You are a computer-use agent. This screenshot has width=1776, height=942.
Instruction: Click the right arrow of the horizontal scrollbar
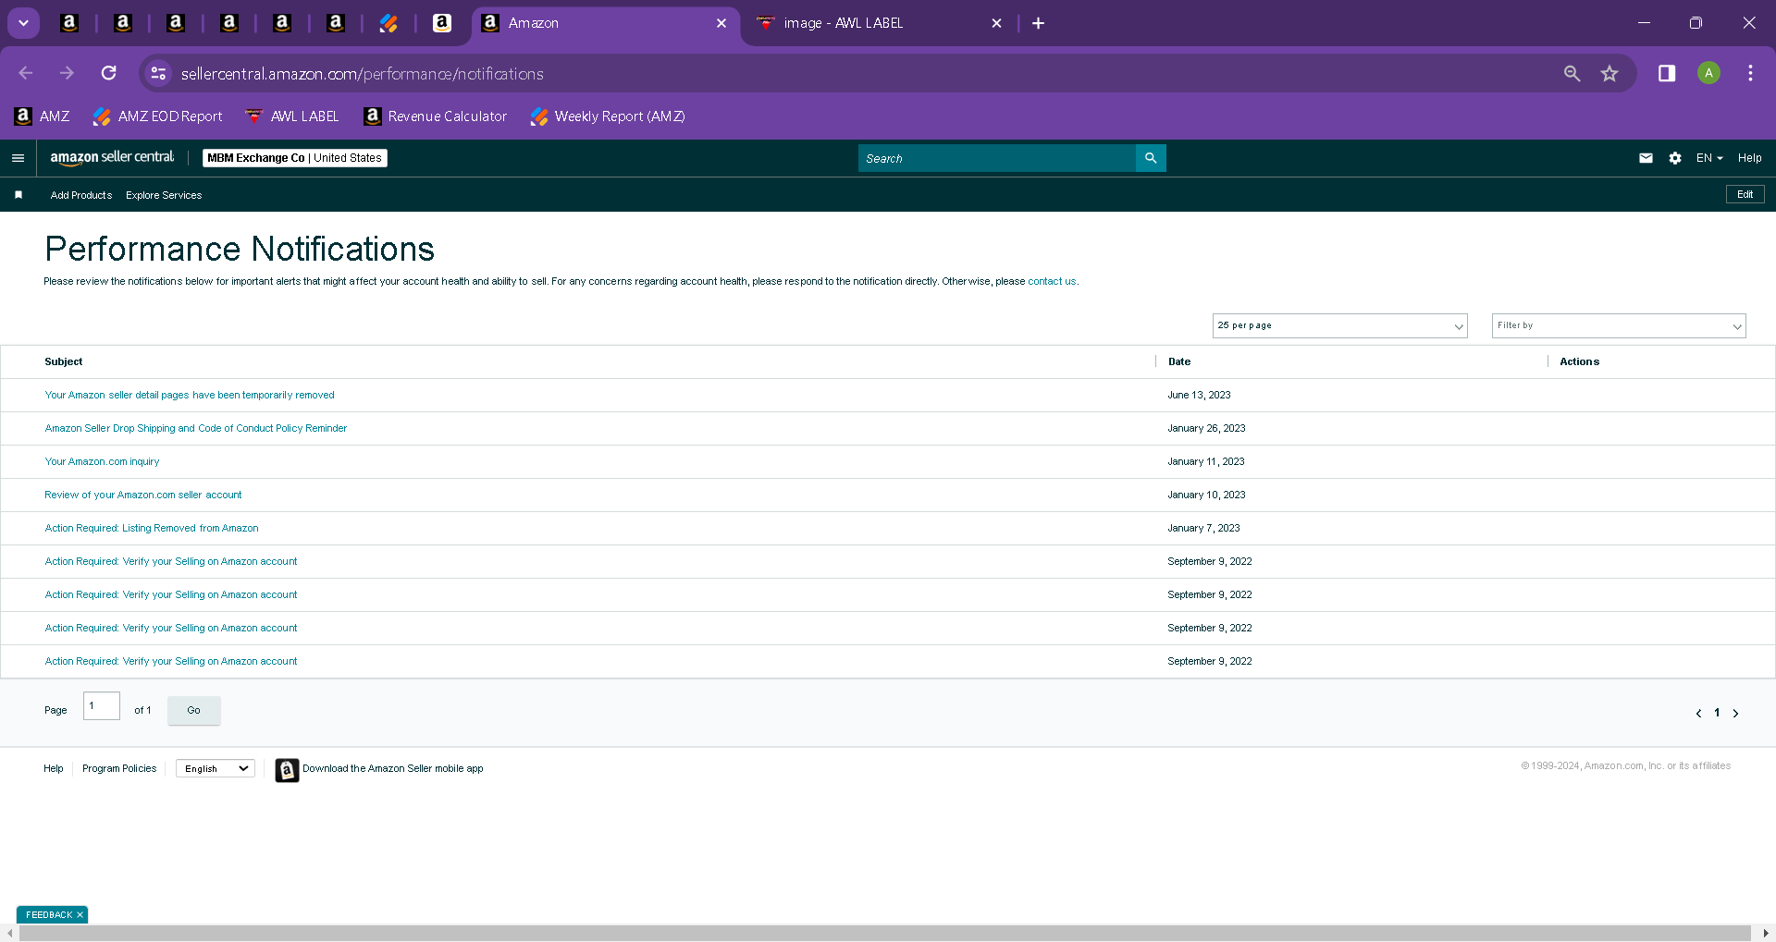point(1766,934)
